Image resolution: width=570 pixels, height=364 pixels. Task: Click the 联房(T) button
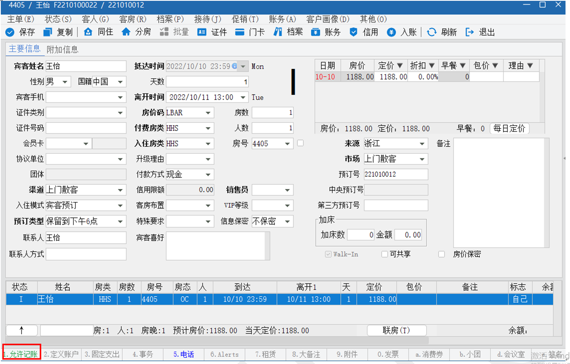click(x=397, y=330)
